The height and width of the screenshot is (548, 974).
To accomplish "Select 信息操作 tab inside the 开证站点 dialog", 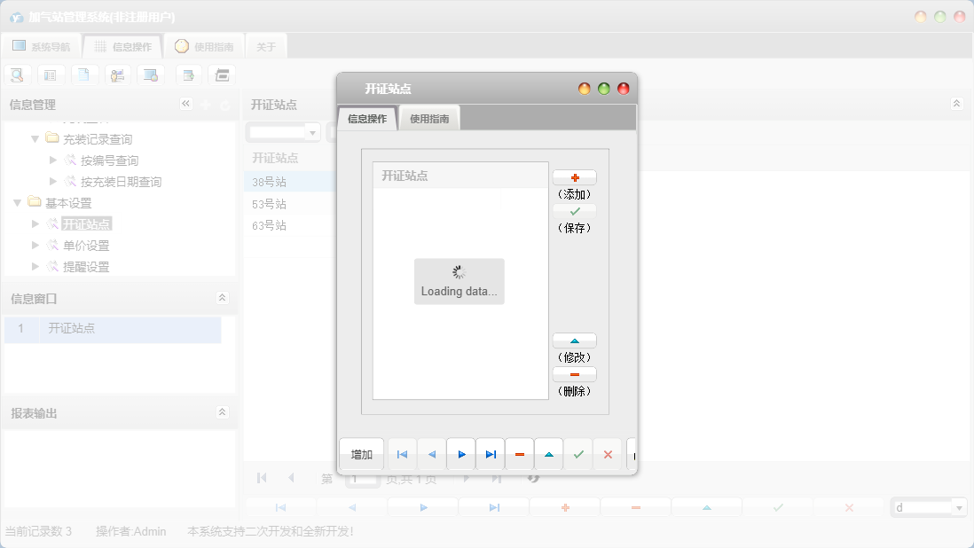I will click(367, 119).
